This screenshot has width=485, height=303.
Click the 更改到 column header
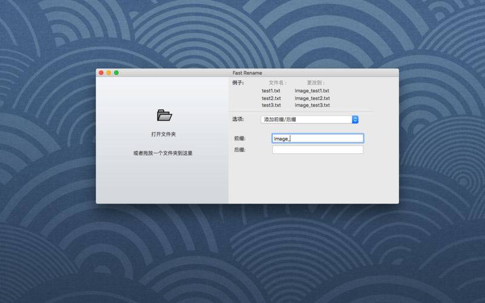315,82
